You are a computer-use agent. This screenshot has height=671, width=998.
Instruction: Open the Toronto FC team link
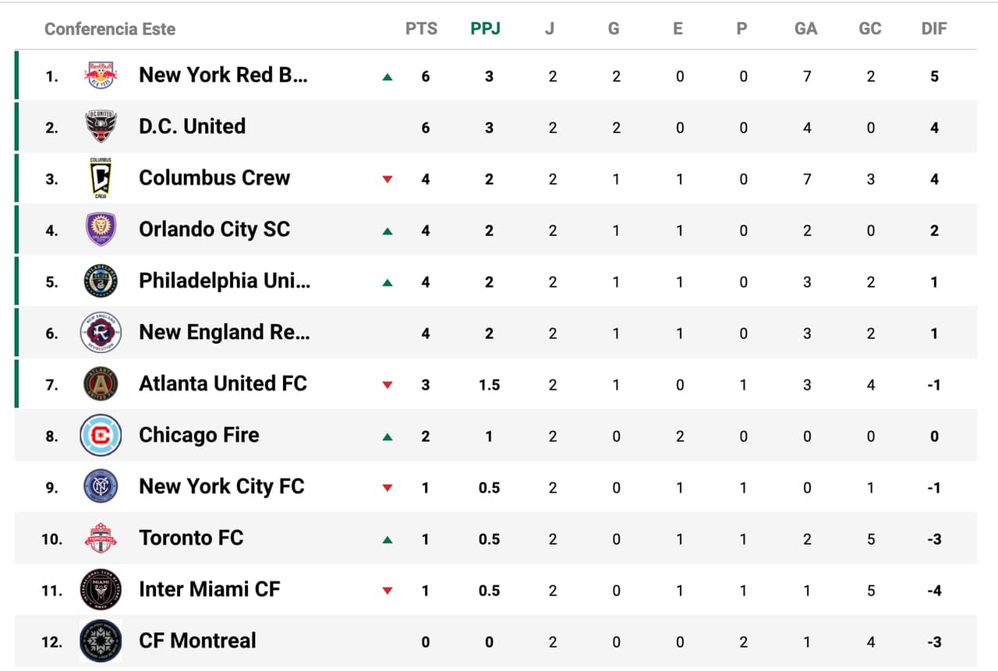pyautogui.click(x=191, y=538)
